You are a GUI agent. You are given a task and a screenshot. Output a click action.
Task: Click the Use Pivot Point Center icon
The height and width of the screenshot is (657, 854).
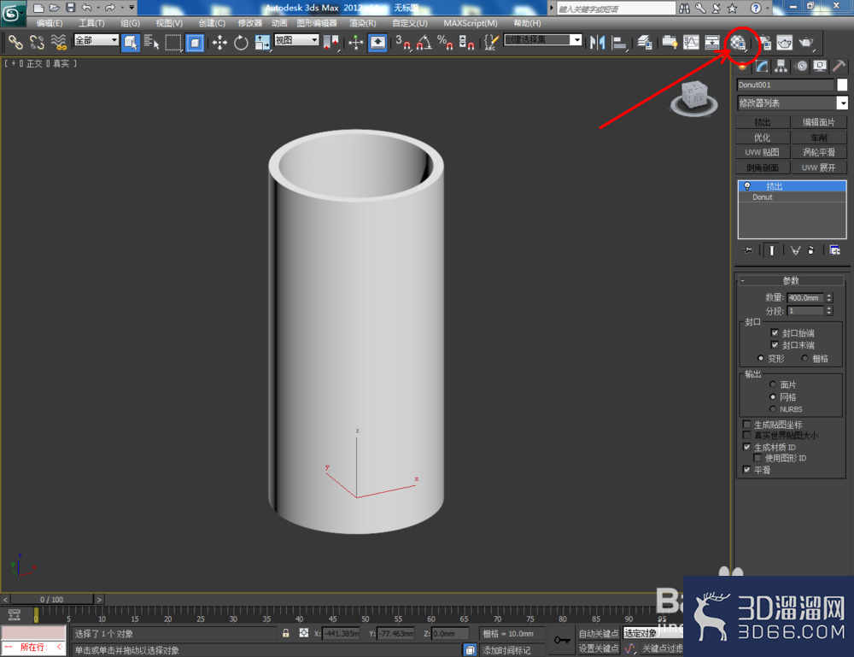[x=330, y=43]
